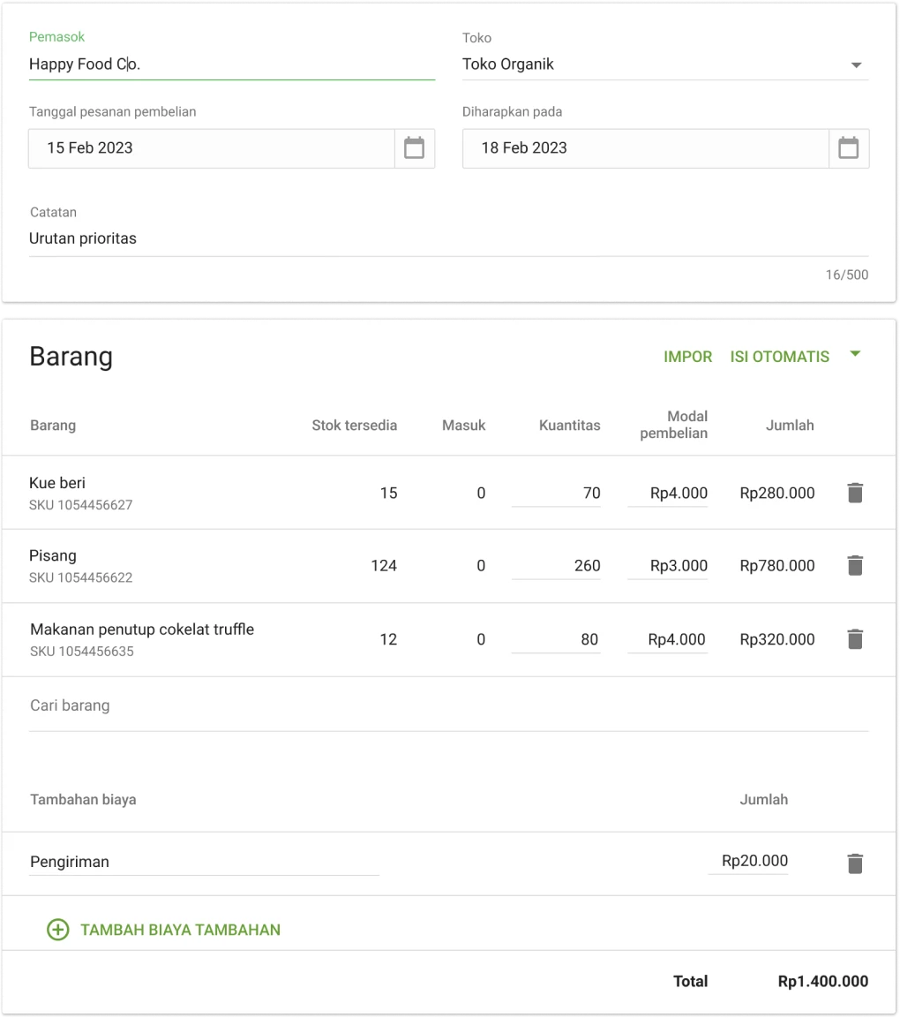The image size is (900, 1018).
Task: Delete the Pengiriman additional cost
Action: [x=854, y=863]
